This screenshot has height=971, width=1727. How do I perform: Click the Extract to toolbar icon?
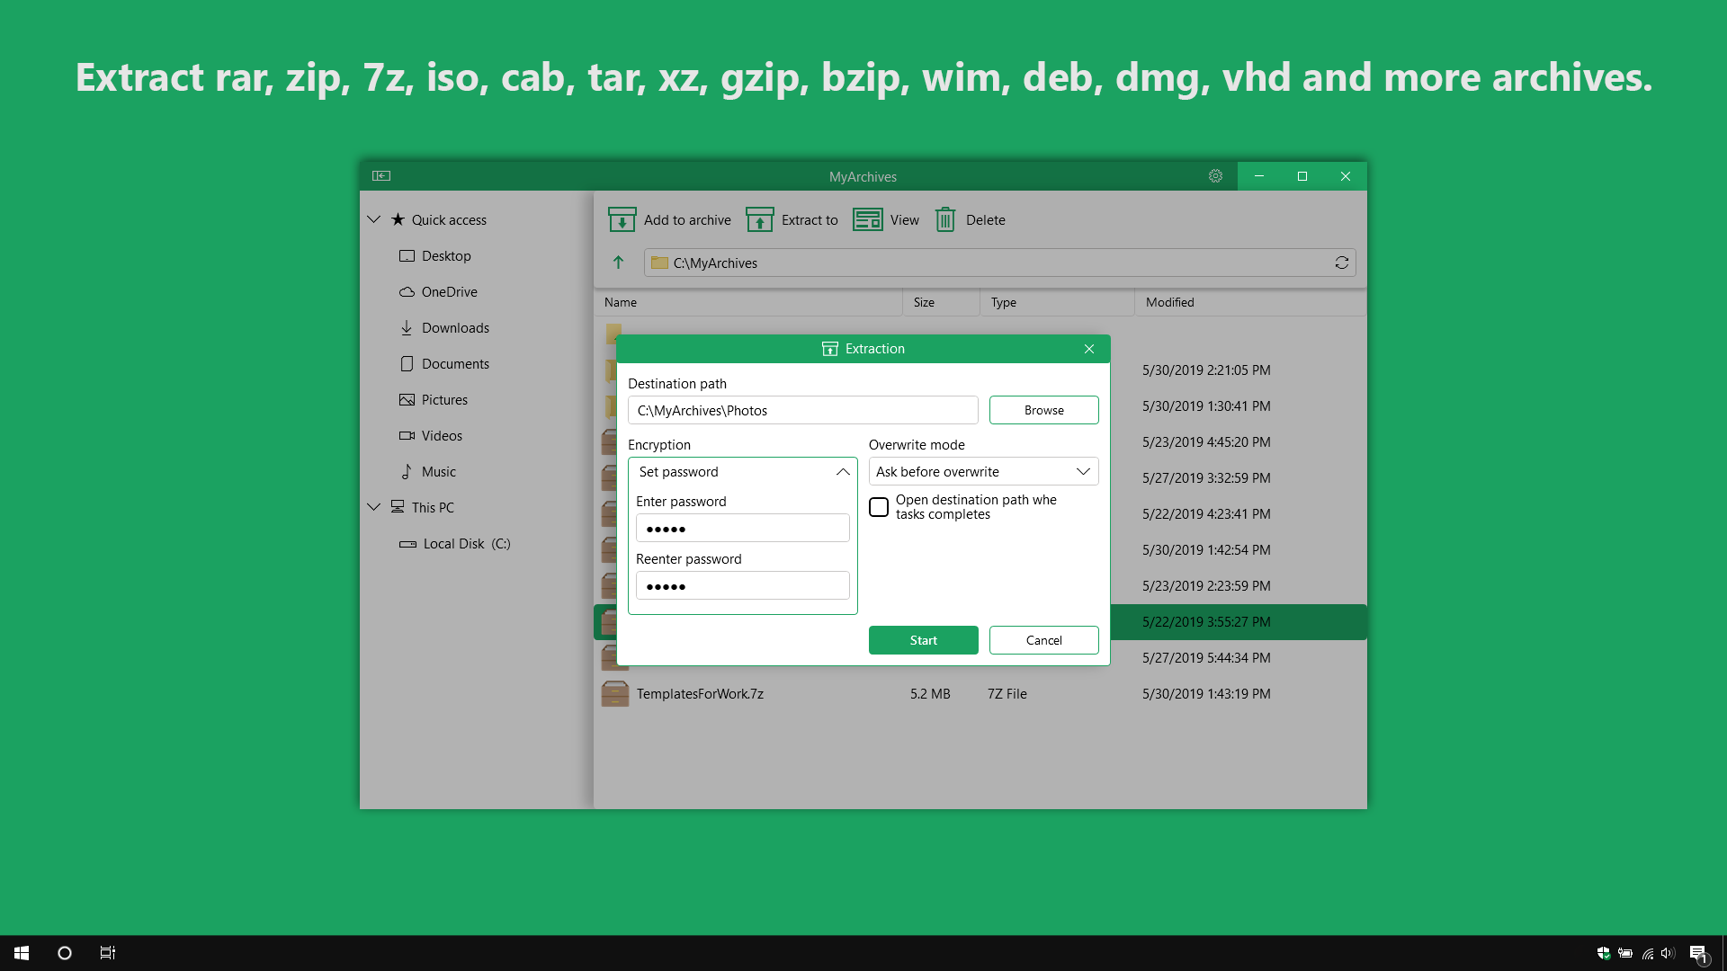[759, 219]
